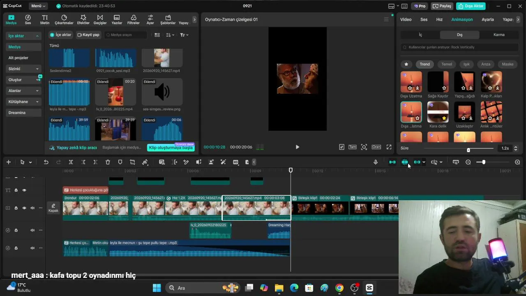Expand the Kütüphane sidebar section
Image resolution: width=526 pixels, height=296 pixels.
[x=23, y=102]
